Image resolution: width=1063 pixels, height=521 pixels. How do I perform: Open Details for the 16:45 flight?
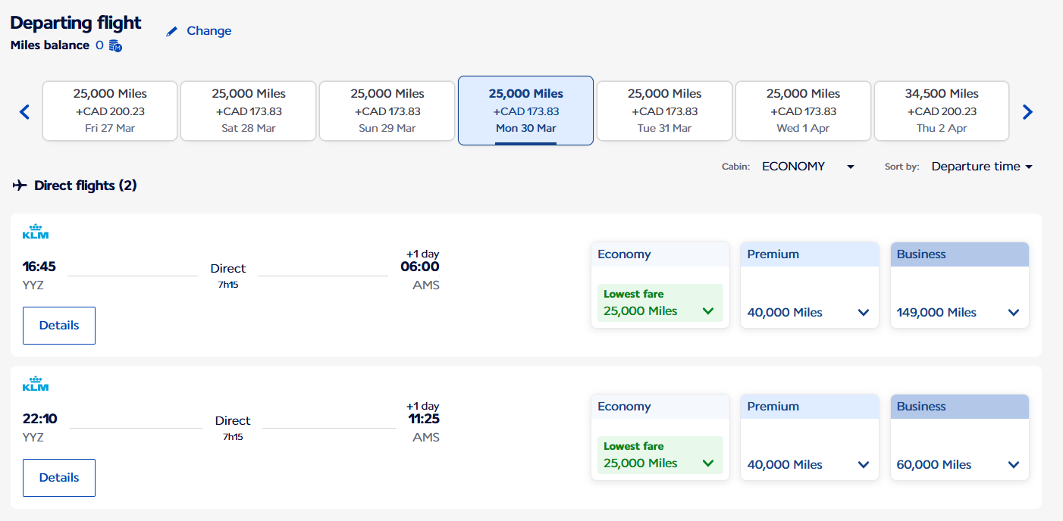tap(59, 326)
